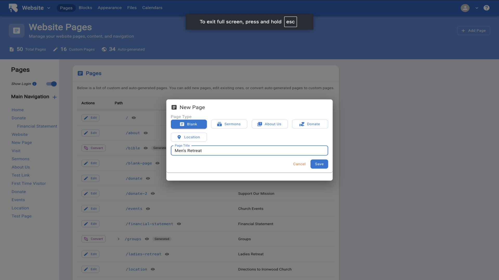Click the user avatar icon
The width and height of the screenshot is (499, 280).
click(x=465, y=8)
